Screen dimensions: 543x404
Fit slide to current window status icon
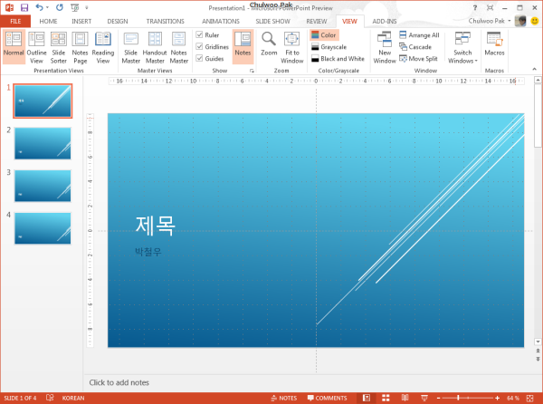pos(529,398)
